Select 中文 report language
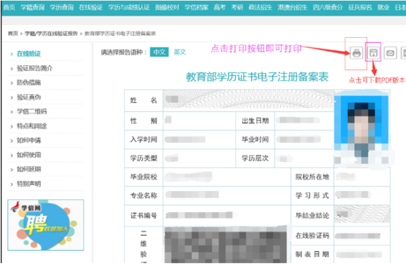This screenshot has width=406, height=265. tap(159, 52)
